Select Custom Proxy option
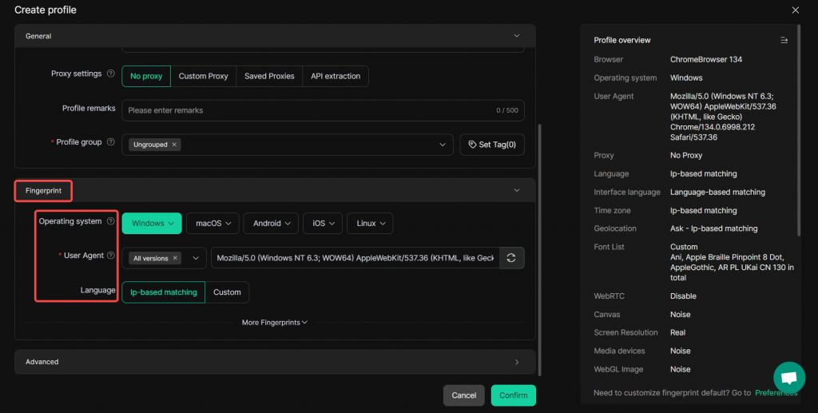This screenshot has width=818, height=413. click(x=203, y=76)
